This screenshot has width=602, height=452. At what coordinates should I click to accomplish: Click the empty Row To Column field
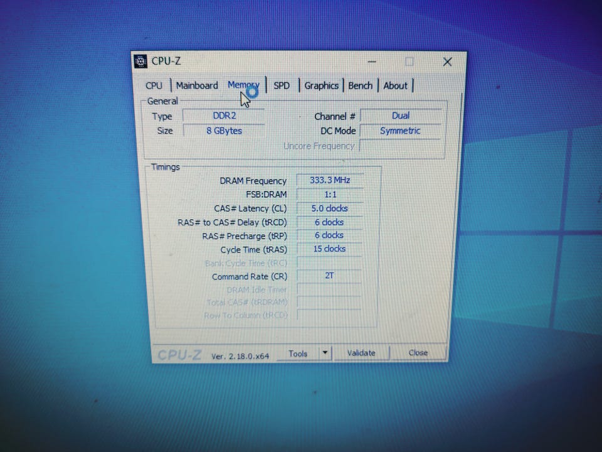pyautogui.click(x=329, y=315)
